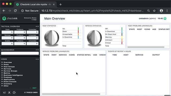Minimize the Quicksearch snapin
The width and height of the screenshot is (171, 96).
(36, 50)
